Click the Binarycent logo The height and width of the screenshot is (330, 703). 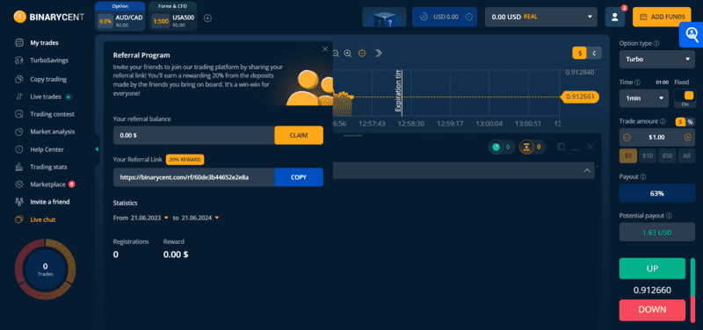(49, 17)
